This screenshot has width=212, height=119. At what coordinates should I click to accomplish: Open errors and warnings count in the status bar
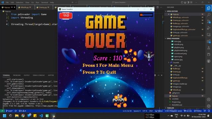coord(22,111)
